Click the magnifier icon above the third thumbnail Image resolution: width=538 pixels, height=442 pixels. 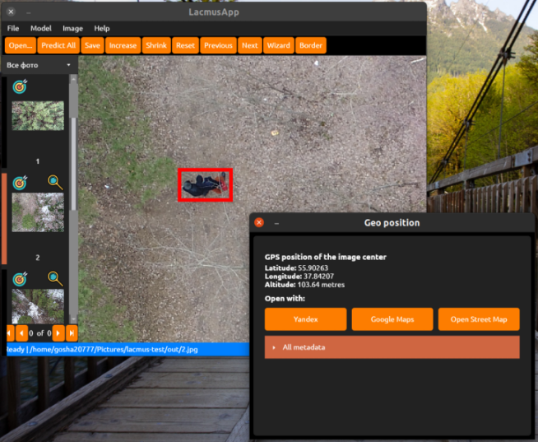click(54, 279)
